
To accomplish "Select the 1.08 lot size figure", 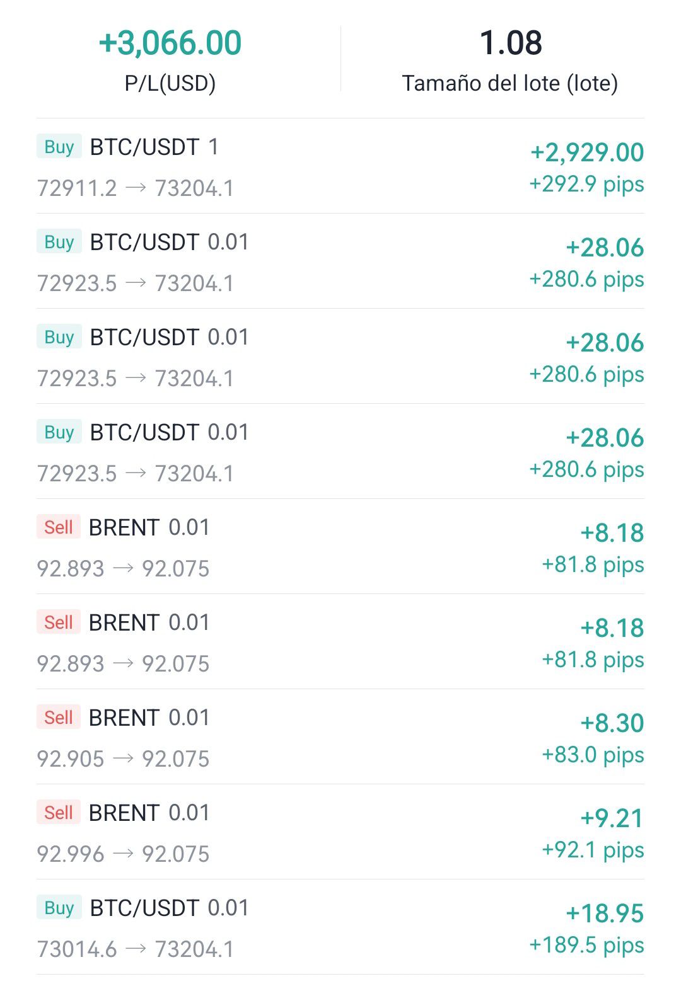I will click(x=511, y=43).
